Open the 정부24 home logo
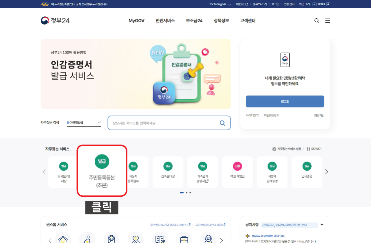The width and height of the screenshot is (371, 243). pos(55,21)
